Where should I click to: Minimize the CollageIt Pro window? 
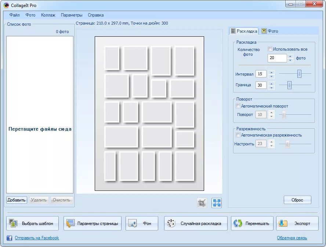(291, 4)
